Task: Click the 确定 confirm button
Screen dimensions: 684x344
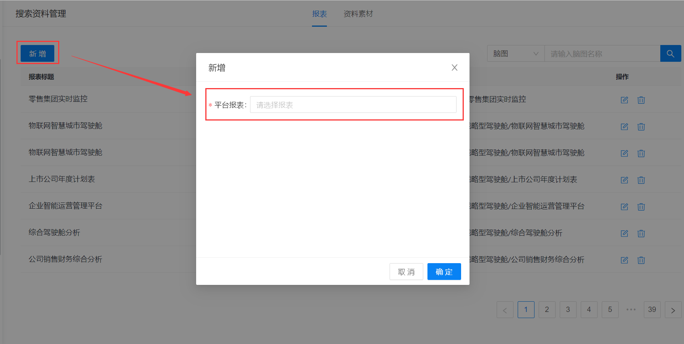Action: 444,272
